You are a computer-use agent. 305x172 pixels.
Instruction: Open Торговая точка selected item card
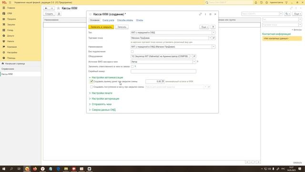click(213, 38)
